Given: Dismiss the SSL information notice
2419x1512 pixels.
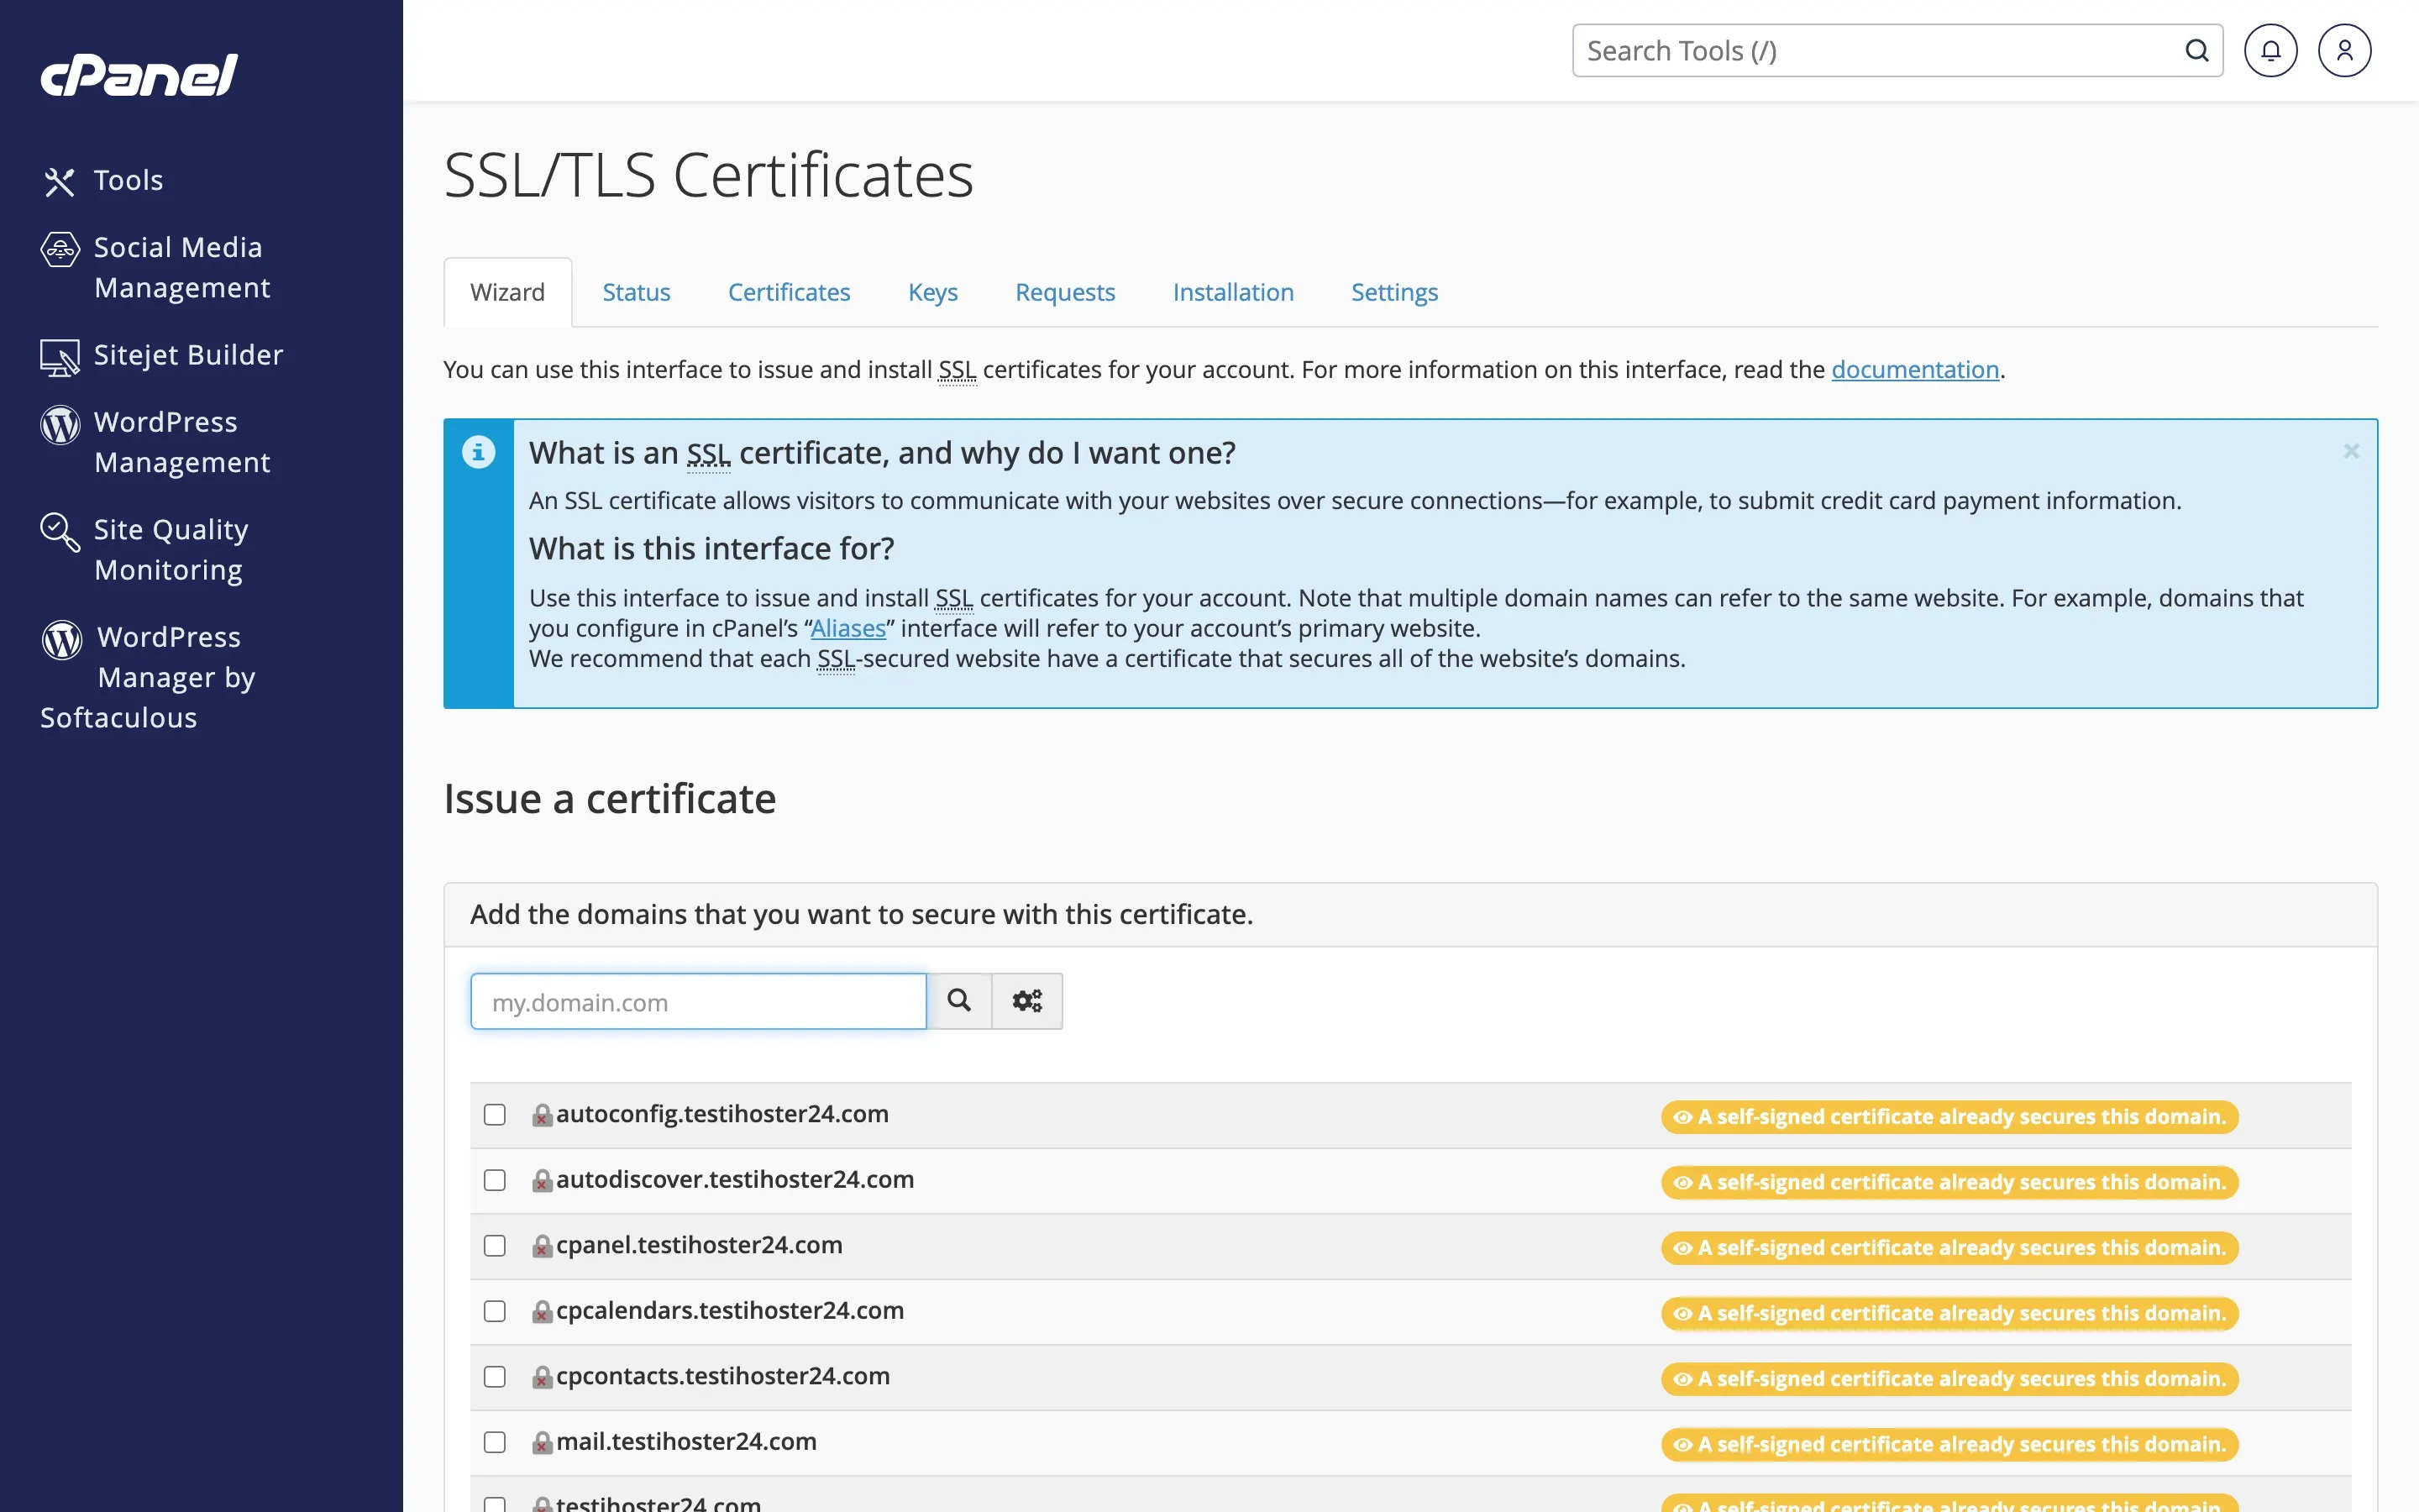Looking at the screenshot, I should pyautogui.click(x=2351, y=451).
